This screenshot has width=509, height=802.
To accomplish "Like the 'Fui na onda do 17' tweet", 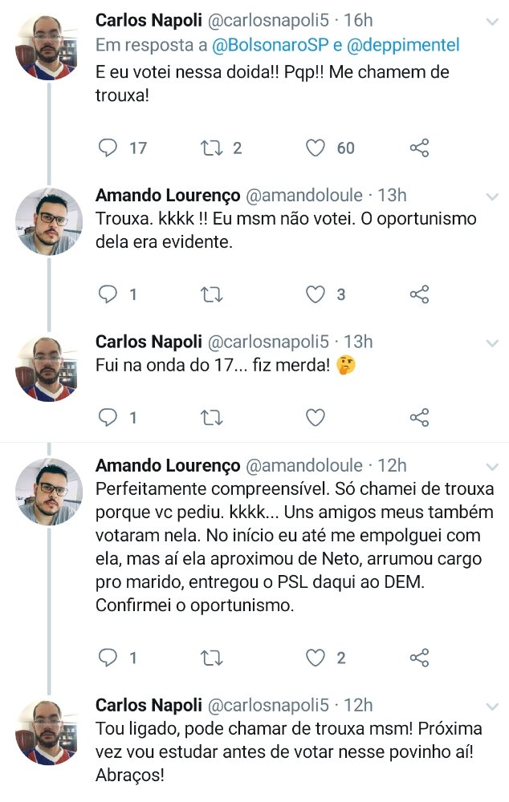I will [316, 418].
